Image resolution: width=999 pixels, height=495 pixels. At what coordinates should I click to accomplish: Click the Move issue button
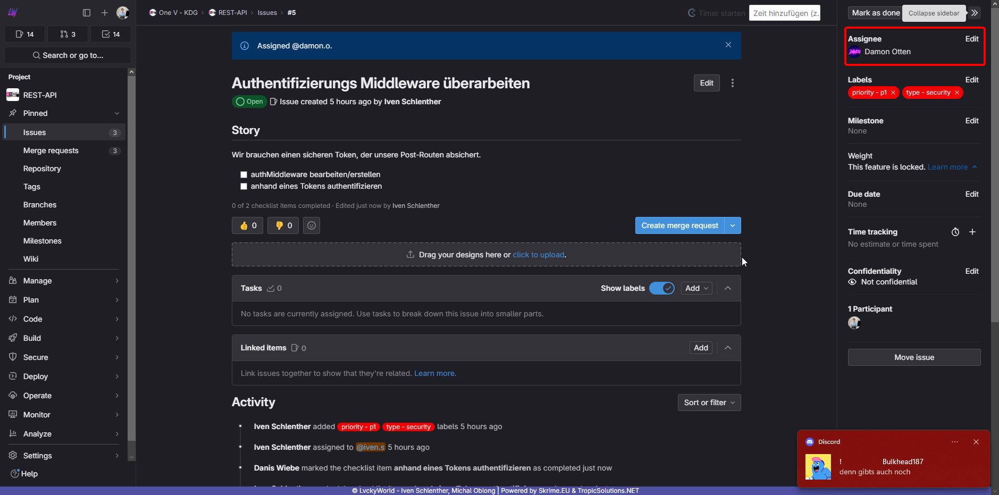click(x=913, y=357)
